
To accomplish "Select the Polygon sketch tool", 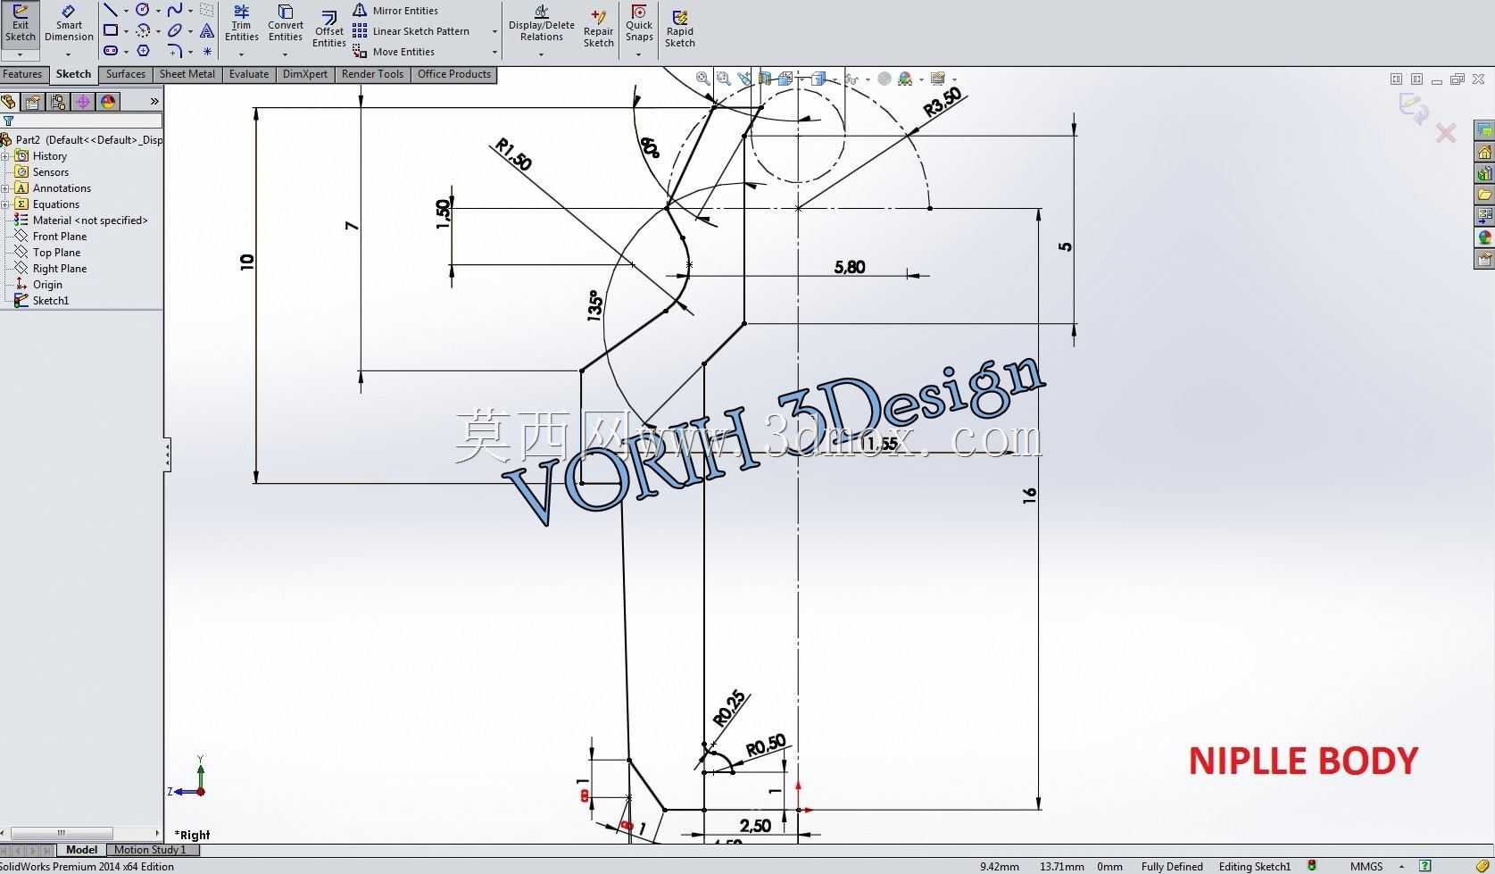I will point(143,51).
